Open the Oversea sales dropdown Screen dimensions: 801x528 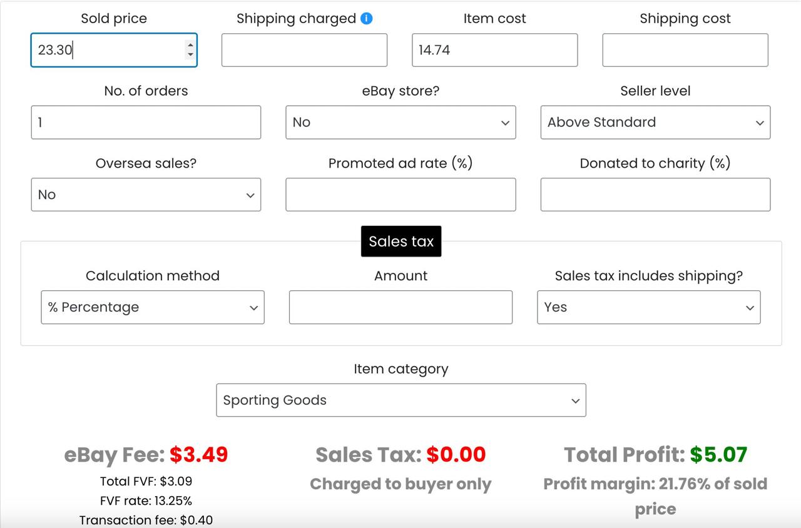pyautogui.click(x=146, y=195)
